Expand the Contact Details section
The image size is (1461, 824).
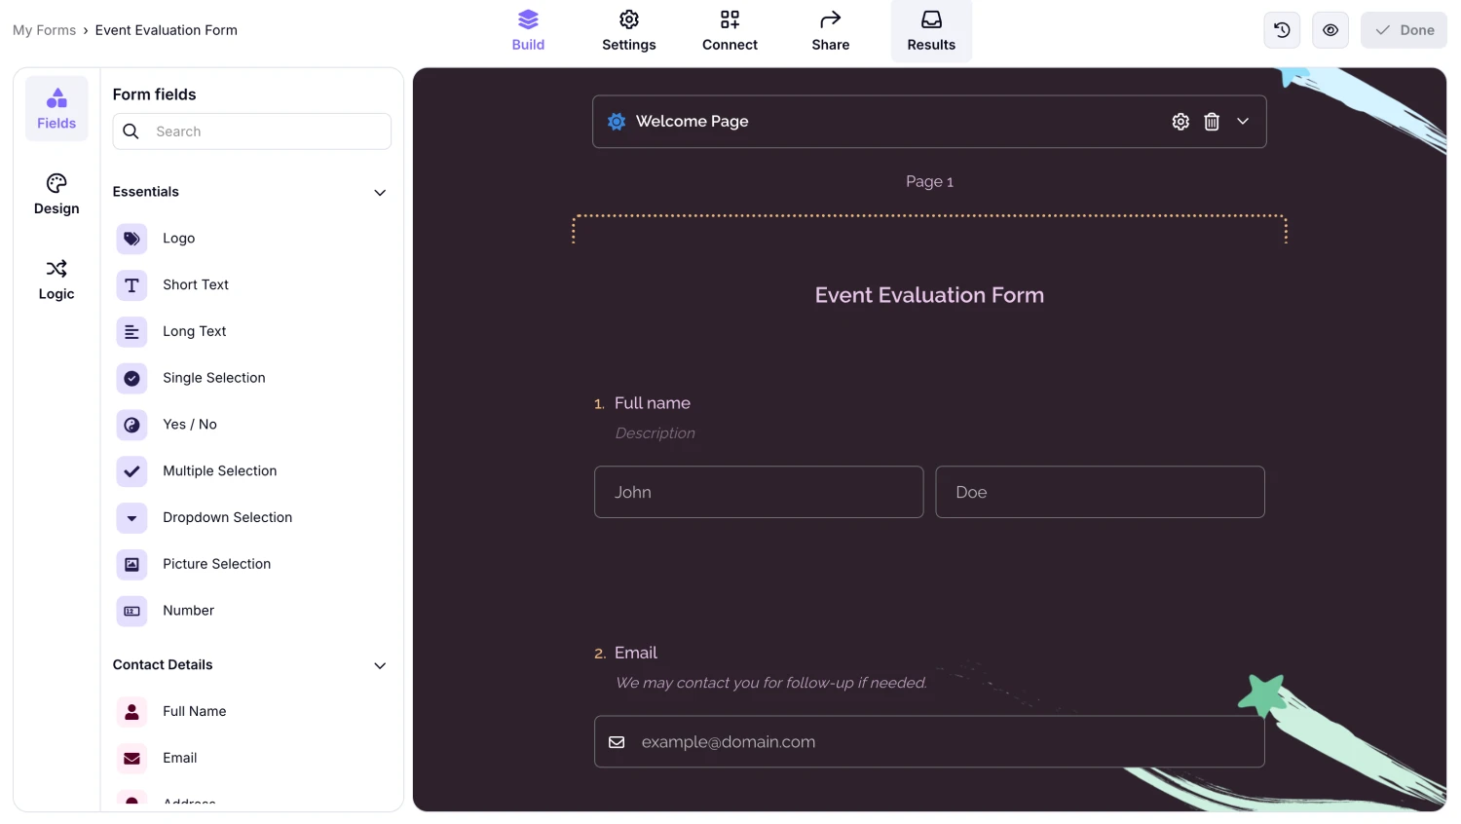[379, 665]
